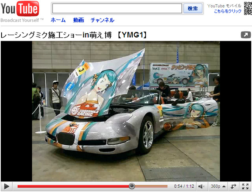Click the pop-out arrow icon beside title

[246, 35]
